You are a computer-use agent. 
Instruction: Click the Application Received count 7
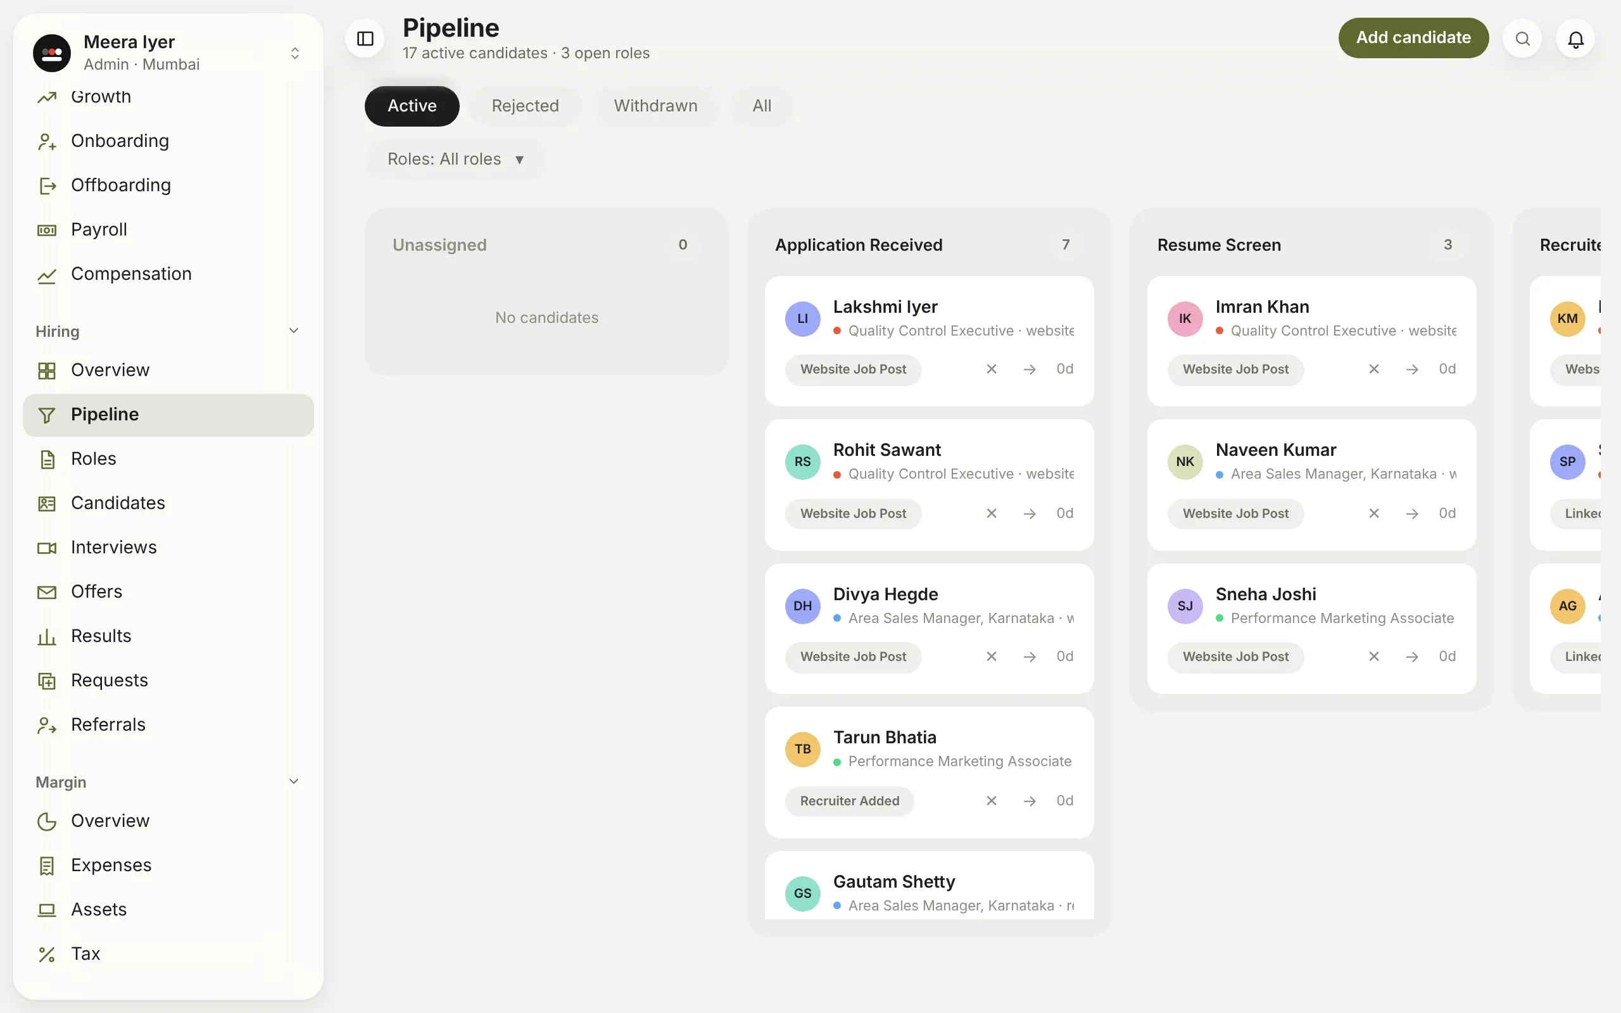pos(1065,244)
